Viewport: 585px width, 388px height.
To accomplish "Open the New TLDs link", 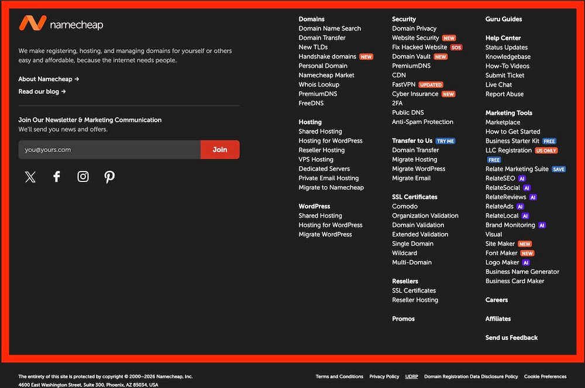I will (x=313, y=47).
